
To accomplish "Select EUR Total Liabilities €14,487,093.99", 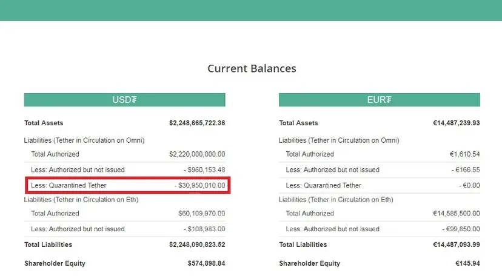I will [x=456, y=245].
